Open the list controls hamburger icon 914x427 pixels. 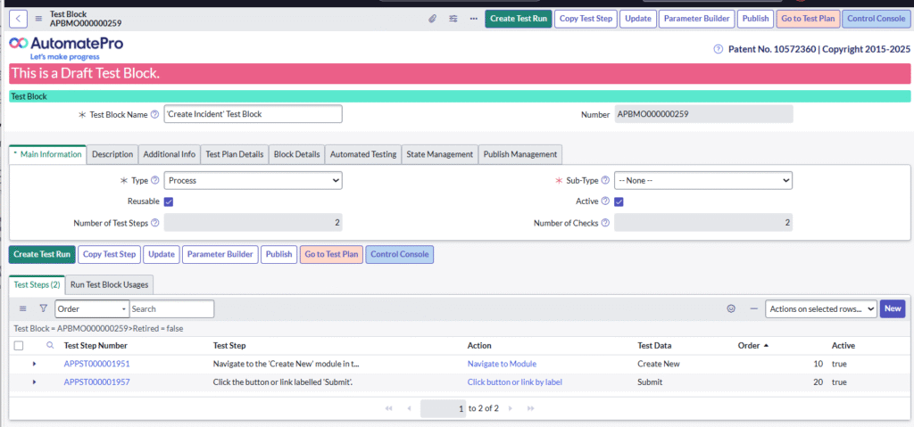click(23, 308)
